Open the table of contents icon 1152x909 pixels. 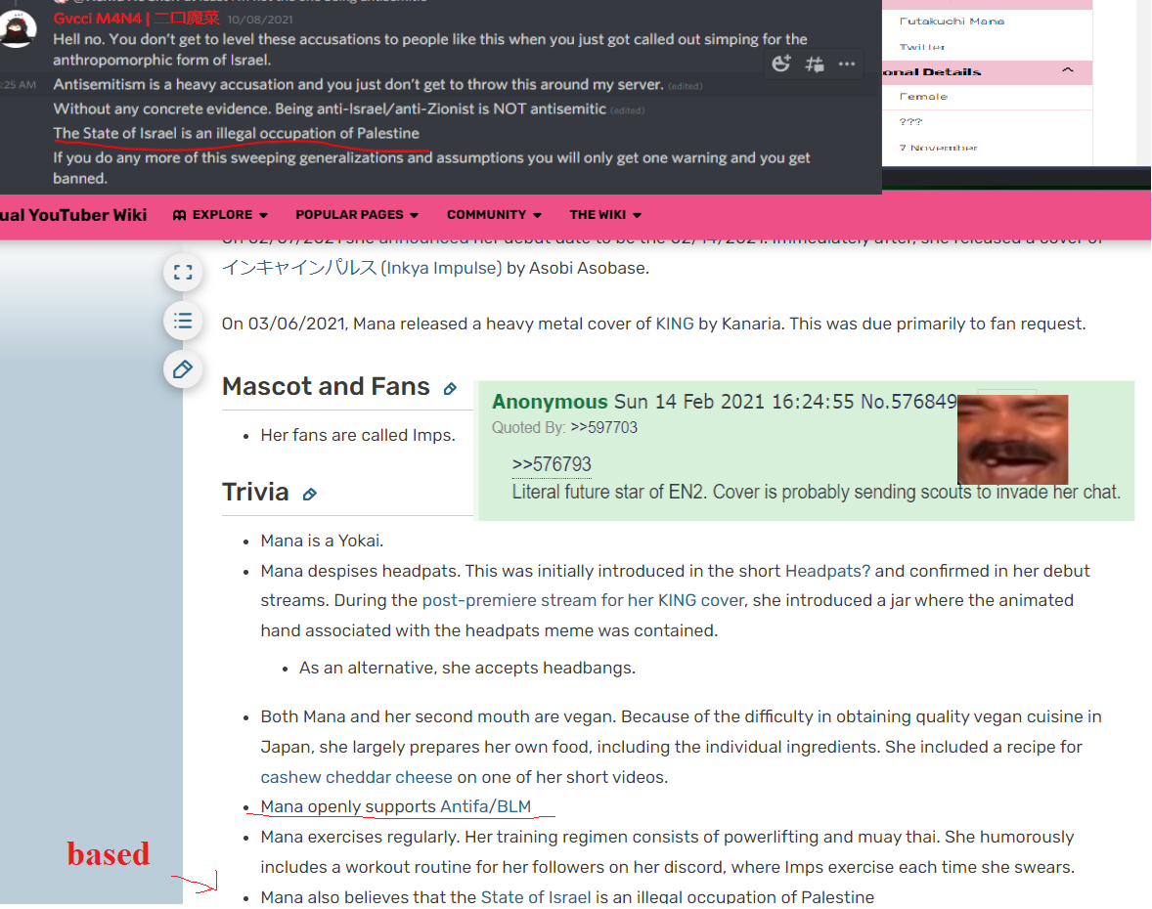click(183, 321)
